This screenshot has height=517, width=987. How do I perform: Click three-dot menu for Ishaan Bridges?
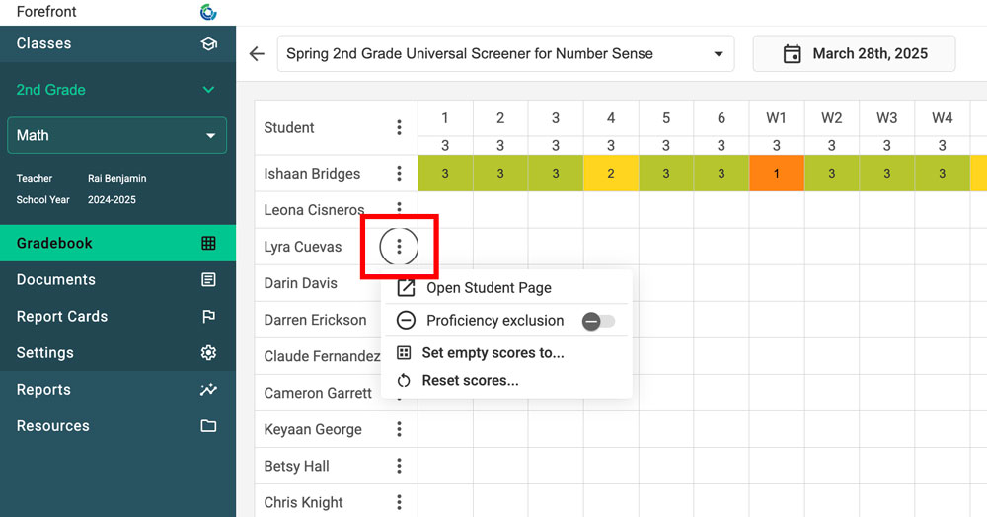[x=399, y=174]
